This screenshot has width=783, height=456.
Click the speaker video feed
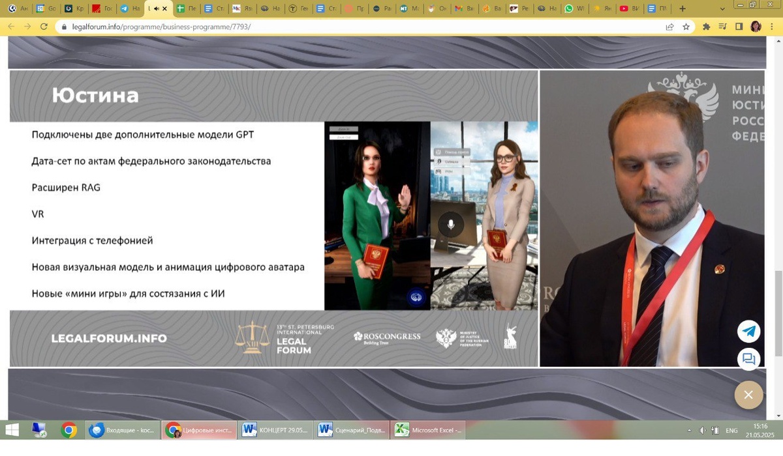tap(652, 218)
